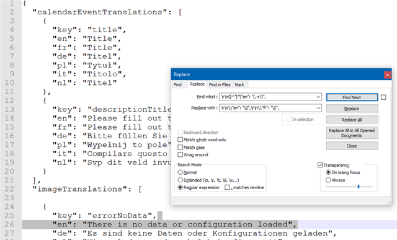Click the Find Next button

tap(352, 97)
